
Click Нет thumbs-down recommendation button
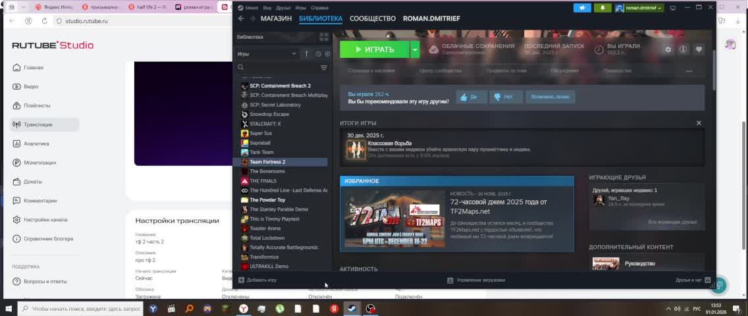506,97
